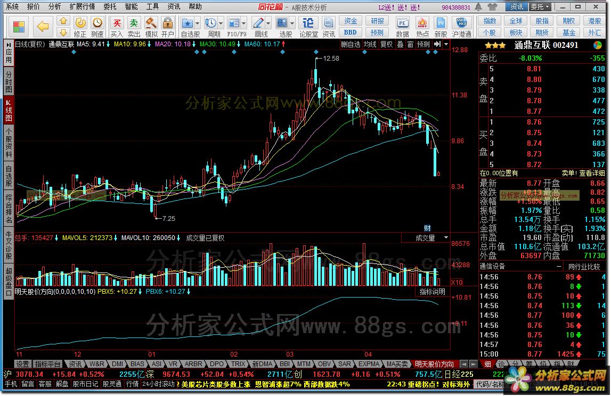The height and width of the screenshot is (396, 611).
Task: Open the 报价 menu
Action: 33,6
